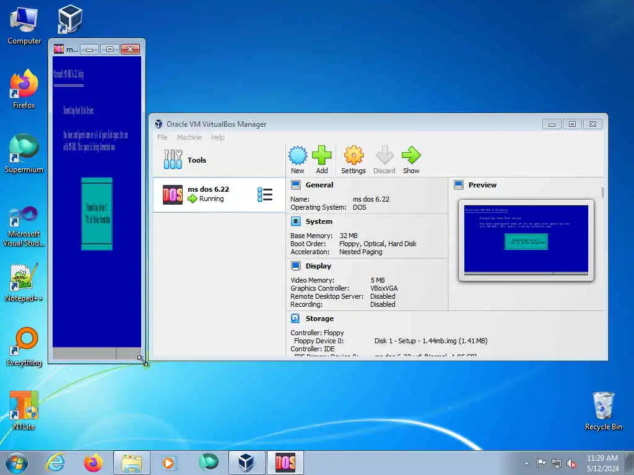Open Firefox from the taskbar
The height and width of the screenshot is (475, 634).
click(x=93, y=463)
